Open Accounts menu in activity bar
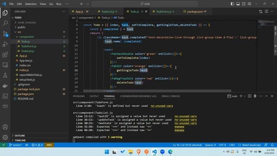This screenshot has height=156, width=277. [5, 127]
